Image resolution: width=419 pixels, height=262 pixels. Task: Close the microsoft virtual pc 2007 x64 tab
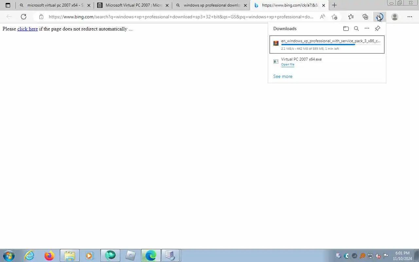[89, 5]
